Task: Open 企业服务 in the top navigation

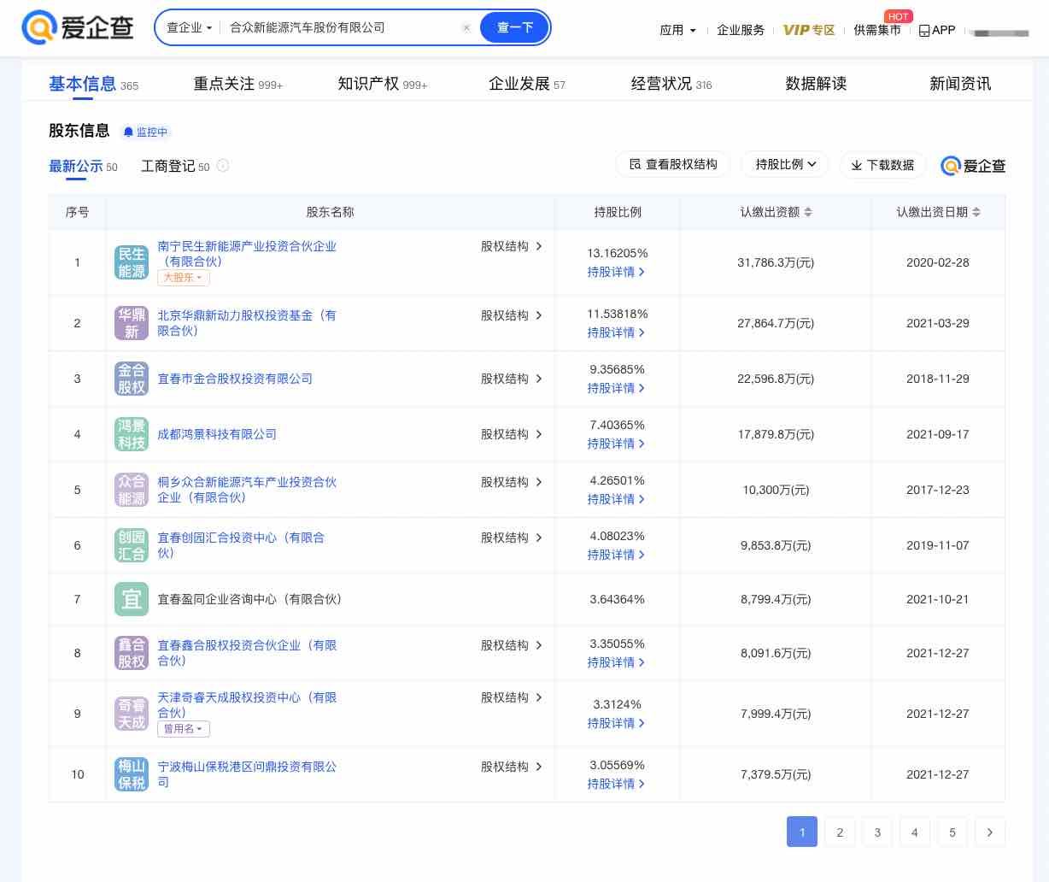Action: tap(741, 30)
